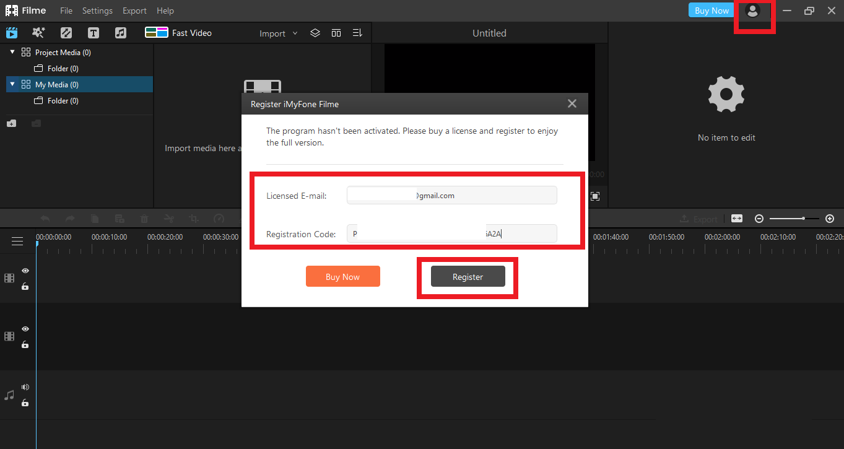Select the Effects magic wand icon

coord(38,32)
